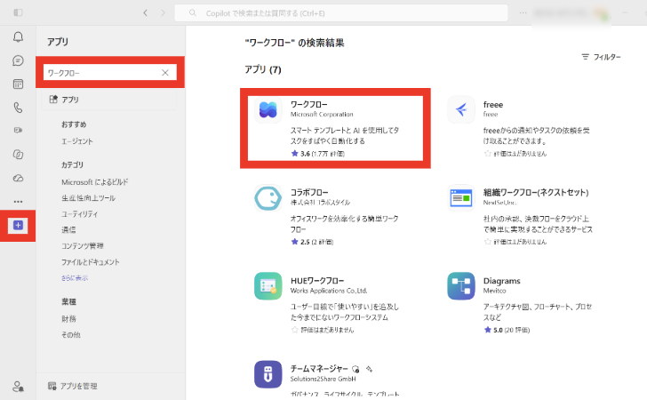Click the ワークフロー Microsoft app icon
647x400 pixels.
pos(268,110)
